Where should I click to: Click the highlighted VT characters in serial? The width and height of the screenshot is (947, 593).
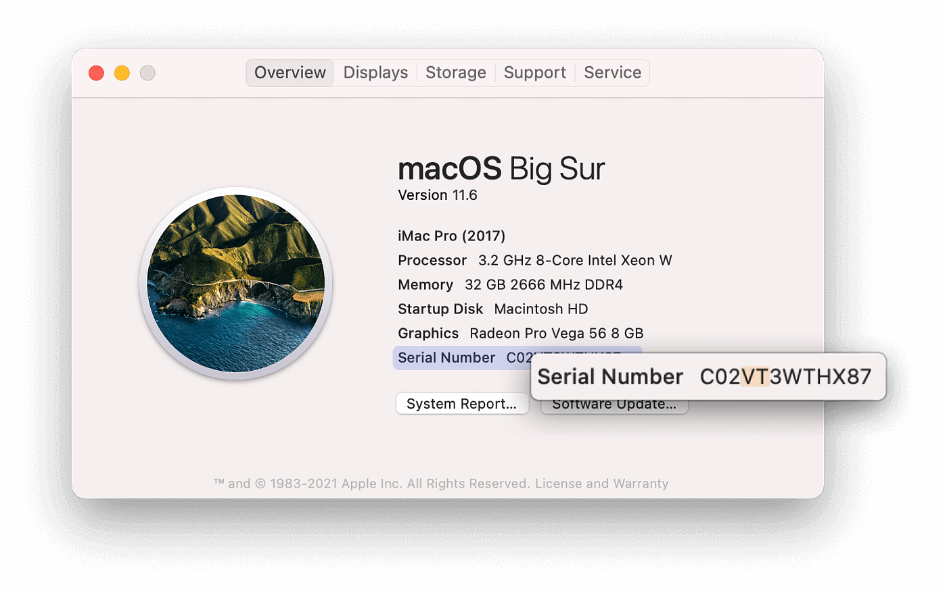pyautogui.click(x=756, y=377)
